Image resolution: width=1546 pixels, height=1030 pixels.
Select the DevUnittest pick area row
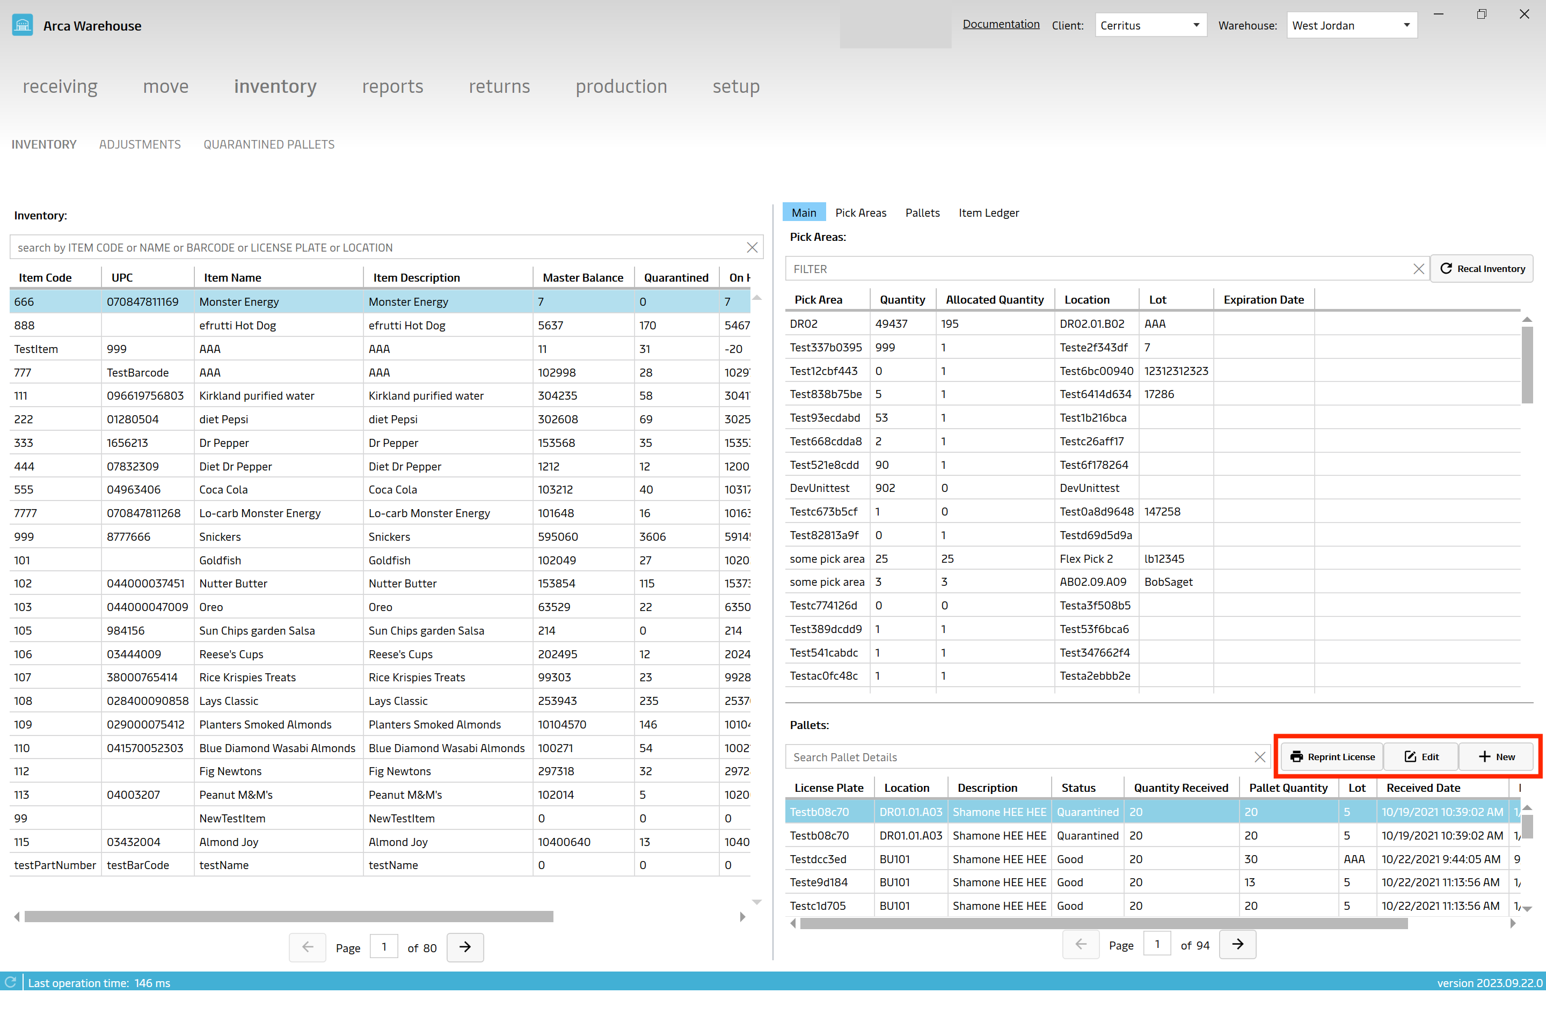[x=1153, y=488]
